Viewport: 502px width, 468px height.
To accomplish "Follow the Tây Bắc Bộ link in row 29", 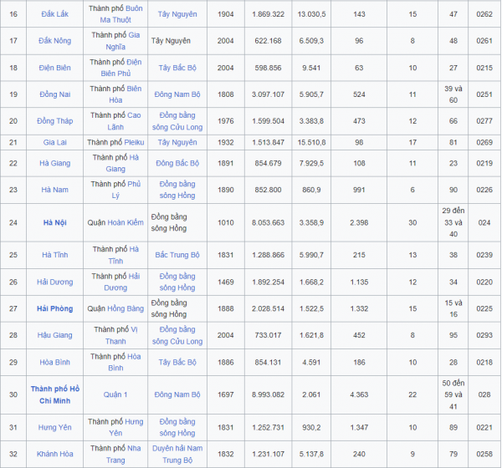I will pos(177,363).
